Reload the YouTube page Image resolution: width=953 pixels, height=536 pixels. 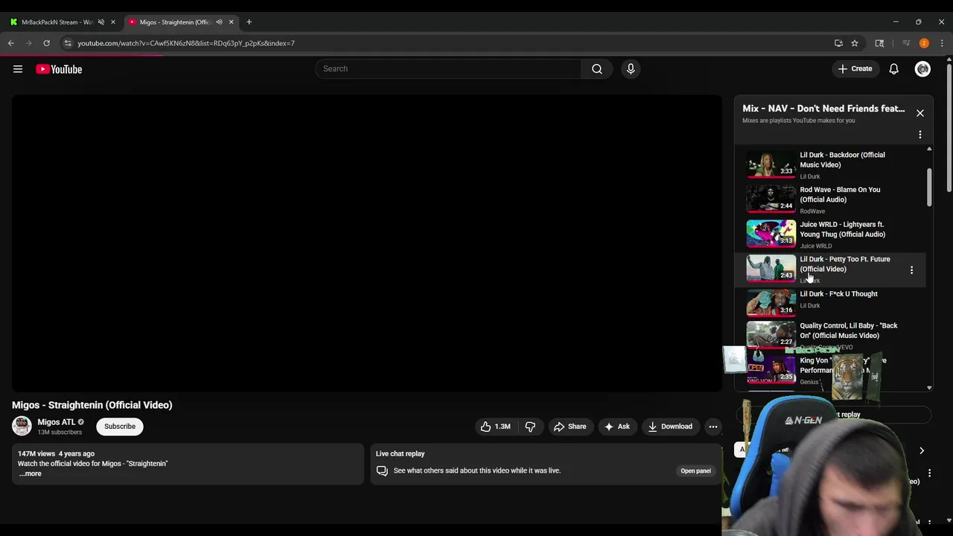click(46, 43)
